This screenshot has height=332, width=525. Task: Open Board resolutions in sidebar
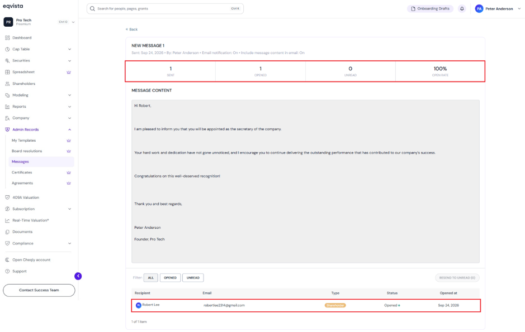(x=27, y=151)
